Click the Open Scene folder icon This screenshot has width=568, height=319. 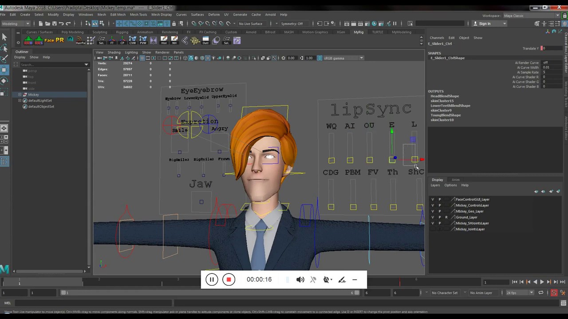coord(47,23)
